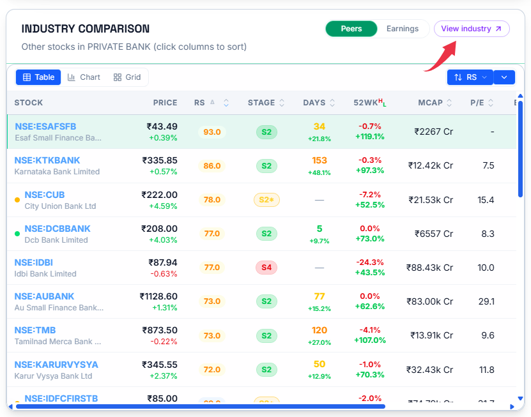The height and width of the screenshot is (417, 531).
Task: Click the PRICE column header
Action: pos(165,103)
